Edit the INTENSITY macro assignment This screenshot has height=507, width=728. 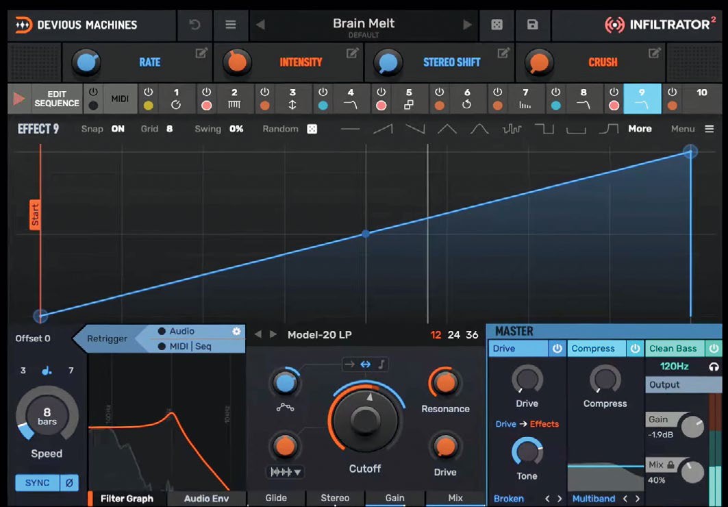click(x=353, y=53)
